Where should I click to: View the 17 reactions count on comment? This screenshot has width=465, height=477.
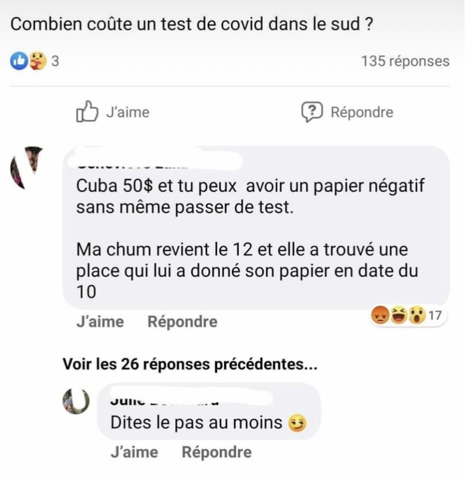(435, 316)
